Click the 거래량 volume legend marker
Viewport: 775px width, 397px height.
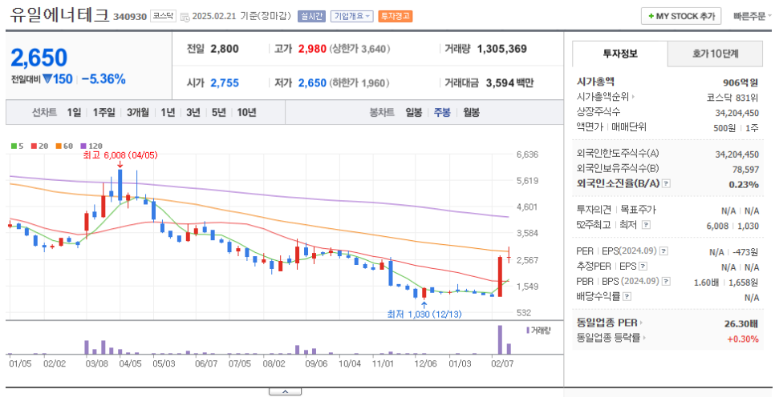(529, 330)
